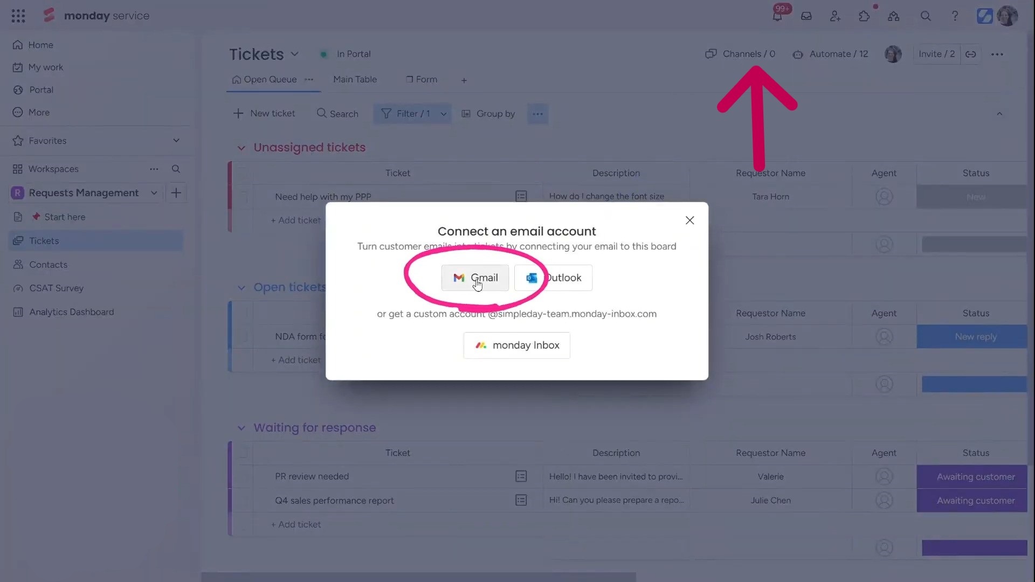
Task: Open My work in sidebar
Action: click(x=38, y=67)
